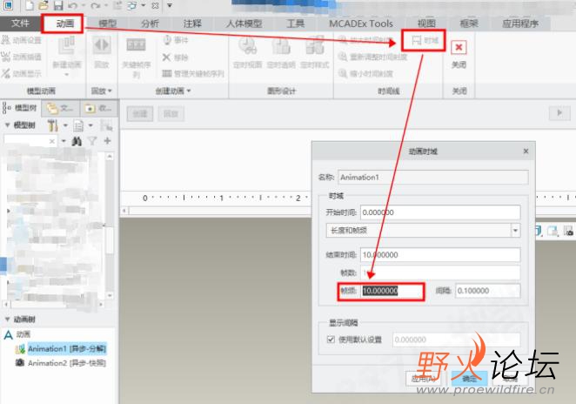Click the 动画设置 ribbon command
The image size is (576, 404).
pos(21,40)
